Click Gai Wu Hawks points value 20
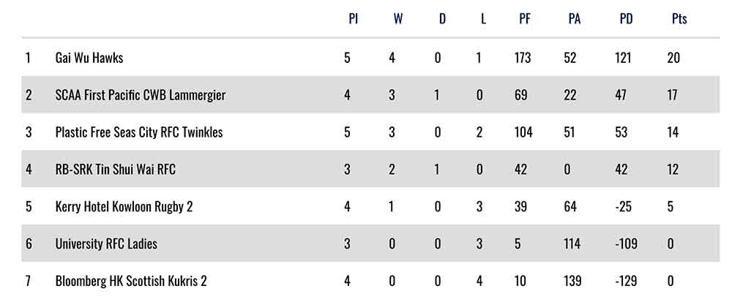 pos(673,57)
